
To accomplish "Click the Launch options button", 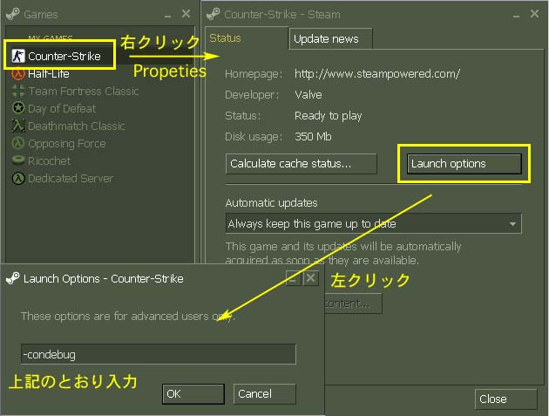I will [464, 164].
